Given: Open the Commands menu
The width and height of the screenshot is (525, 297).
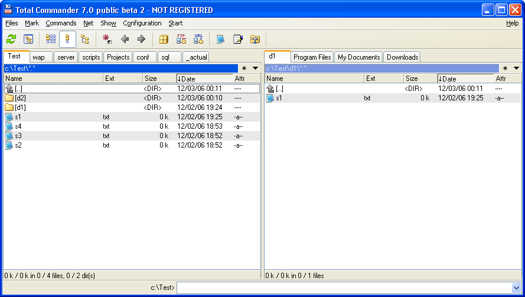Looking at the screenshot, I should tap(61, 23).
